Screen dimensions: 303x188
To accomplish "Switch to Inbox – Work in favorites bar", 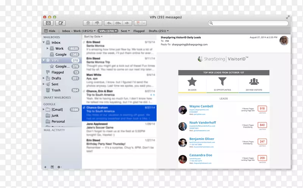I will [x=77, y=31].
